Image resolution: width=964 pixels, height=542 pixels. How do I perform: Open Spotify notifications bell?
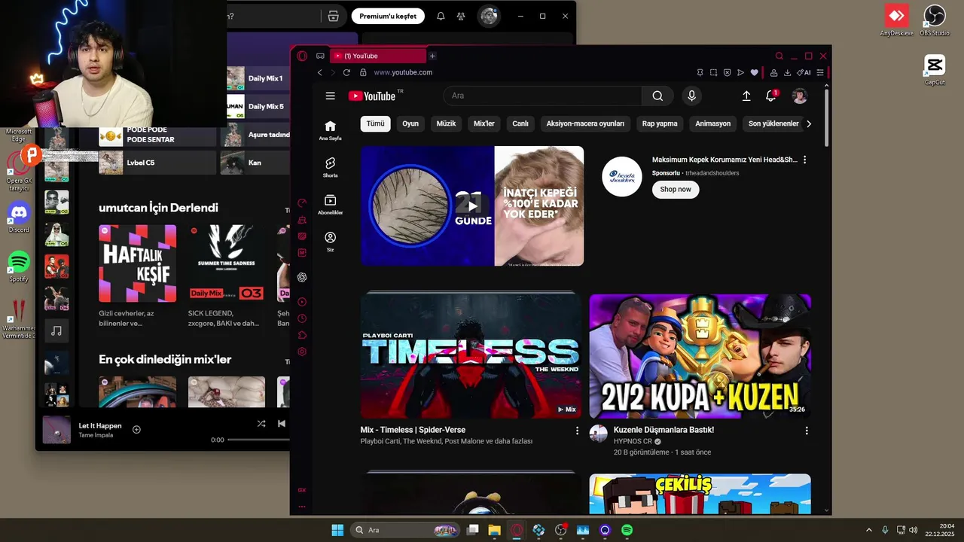441,16
